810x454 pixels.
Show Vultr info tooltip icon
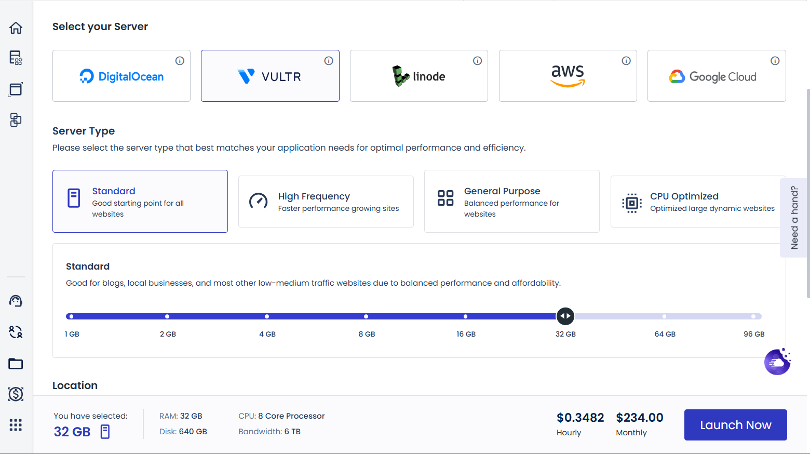click(x=329, y=61)
